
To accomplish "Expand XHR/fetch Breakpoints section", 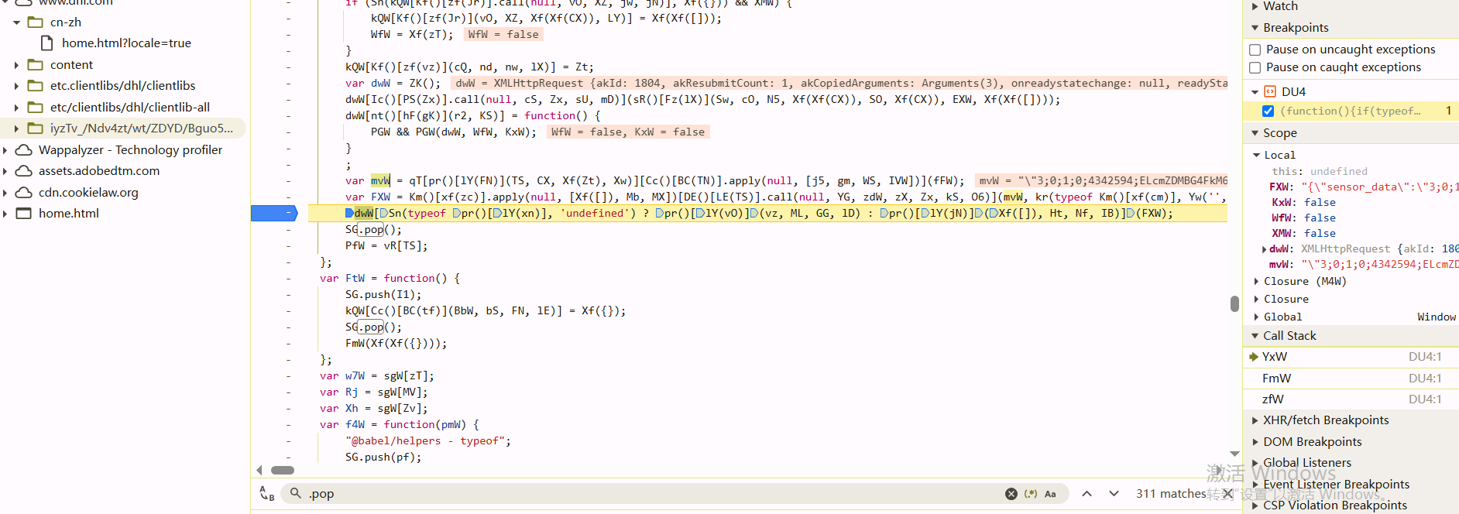I will [1255, 420].
